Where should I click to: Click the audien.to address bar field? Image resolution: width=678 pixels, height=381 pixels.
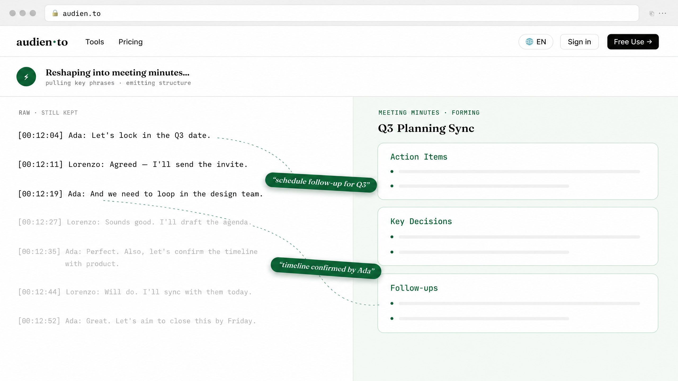[342, 13]
